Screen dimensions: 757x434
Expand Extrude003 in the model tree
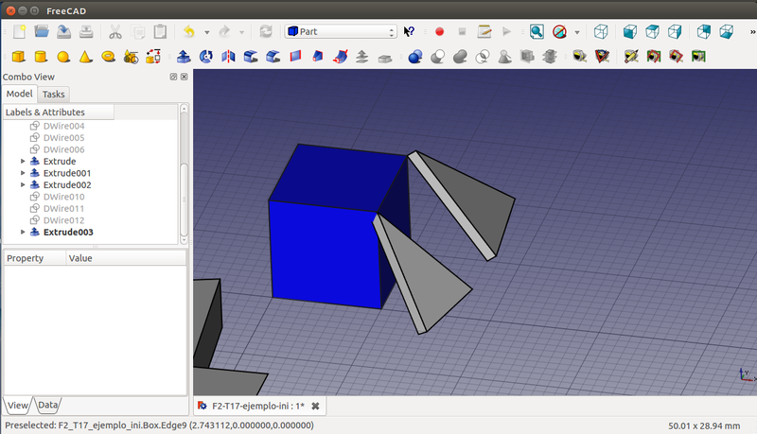click(23, 232)
